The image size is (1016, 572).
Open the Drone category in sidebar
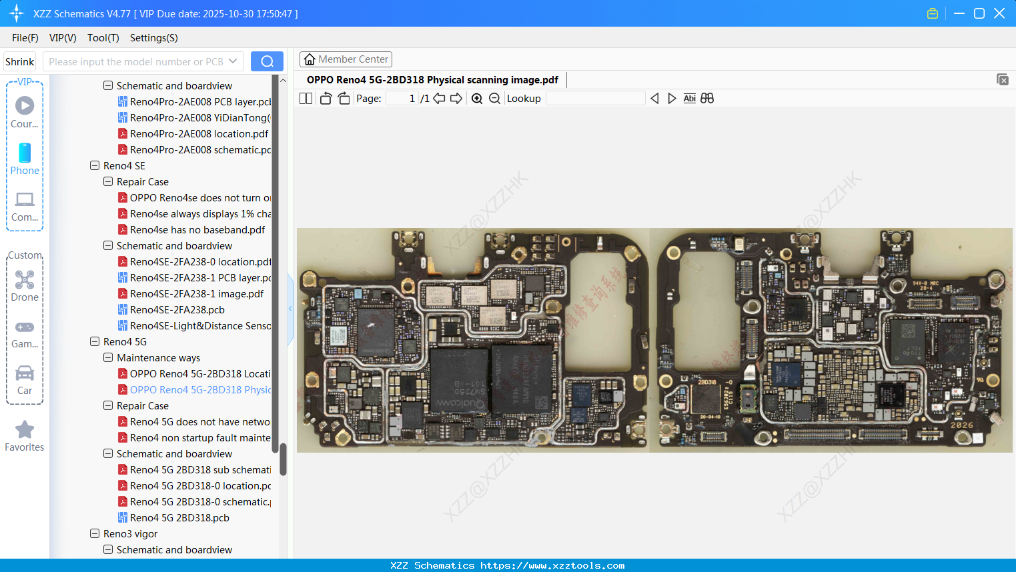click(25, 286)
